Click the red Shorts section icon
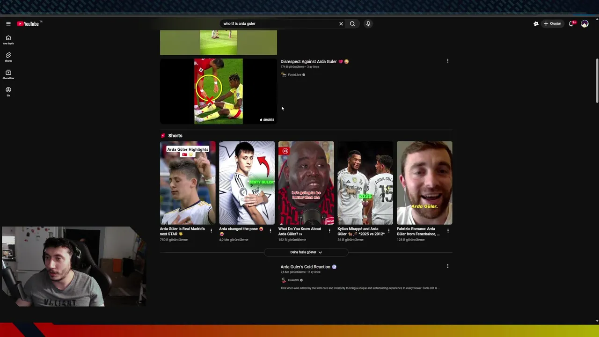 click(x=163, y=136)
